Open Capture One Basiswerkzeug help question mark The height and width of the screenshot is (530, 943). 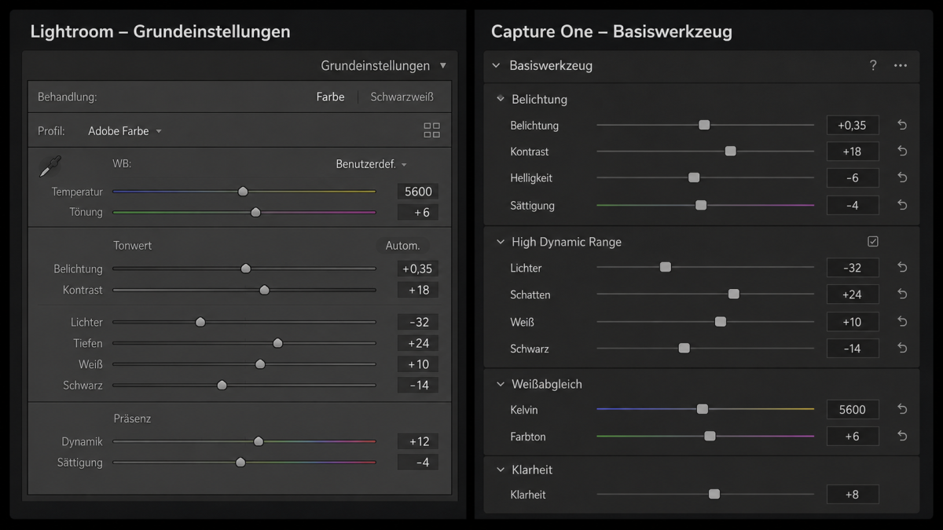click(873, 65)
